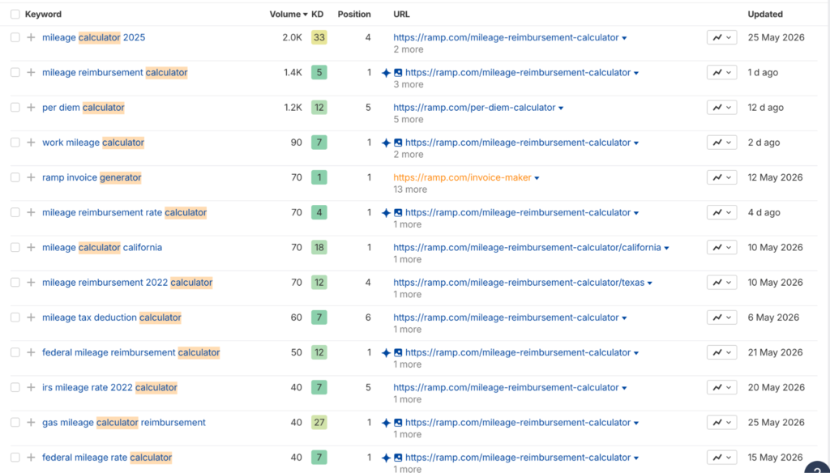Click AI sparkle icon in 'work mileage calculator' row
830x473 pixels.
click(386, 143)
